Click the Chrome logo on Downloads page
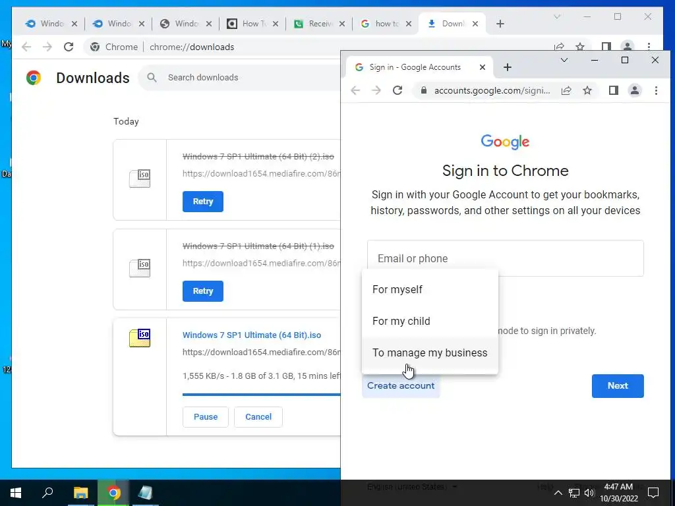Image resolution: width=675 pixels, height=506 pixels. [x=34, y=78]
